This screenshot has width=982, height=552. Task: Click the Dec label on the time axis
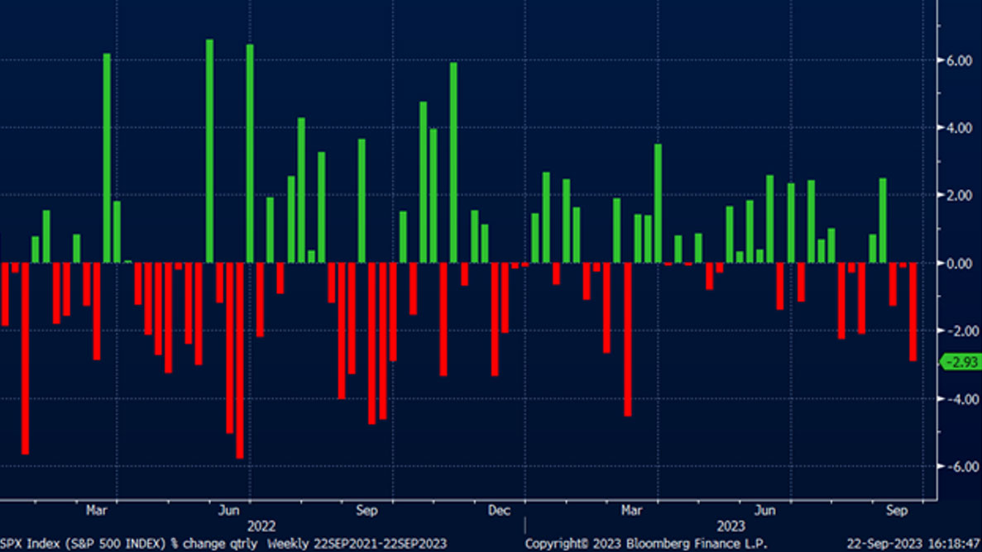tap(499, 511)
